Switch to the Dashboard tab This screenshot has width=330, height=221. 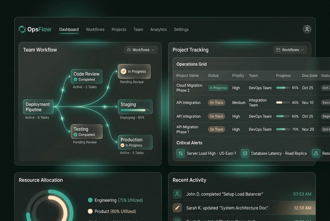tap(69, 29)
